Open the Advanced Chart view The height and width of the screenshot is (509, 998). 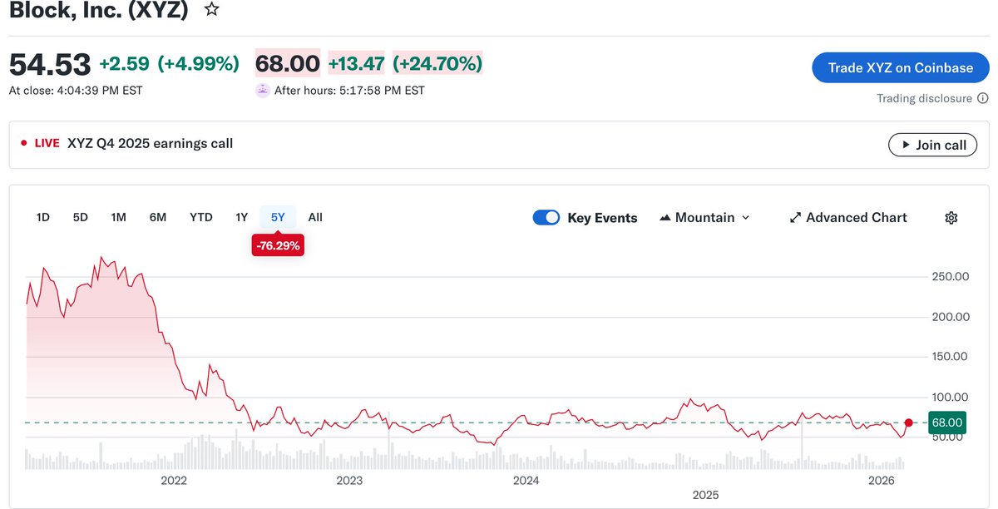[848, 218]
